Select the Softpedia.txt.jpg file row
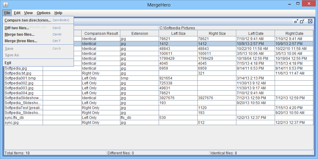The image size is (318, 159). tap(159, 73)
